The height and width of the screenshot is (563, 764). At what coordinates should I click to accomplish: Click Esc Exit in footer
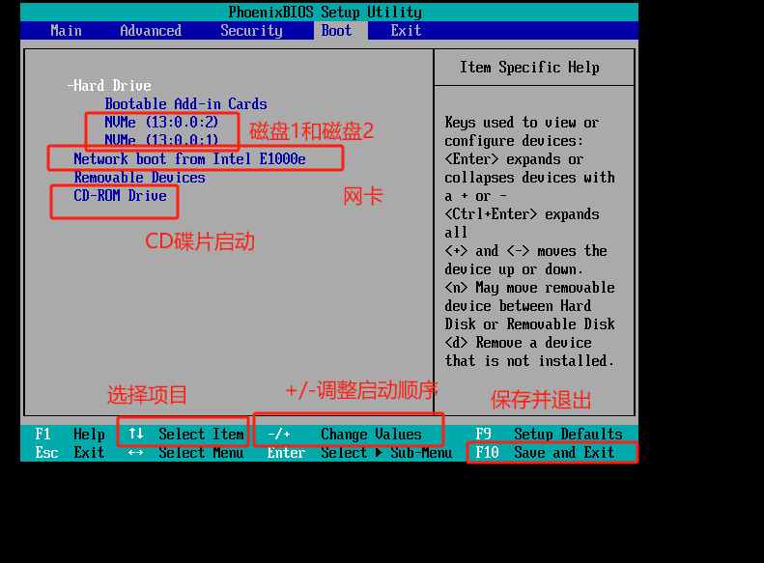click(70, 453)
